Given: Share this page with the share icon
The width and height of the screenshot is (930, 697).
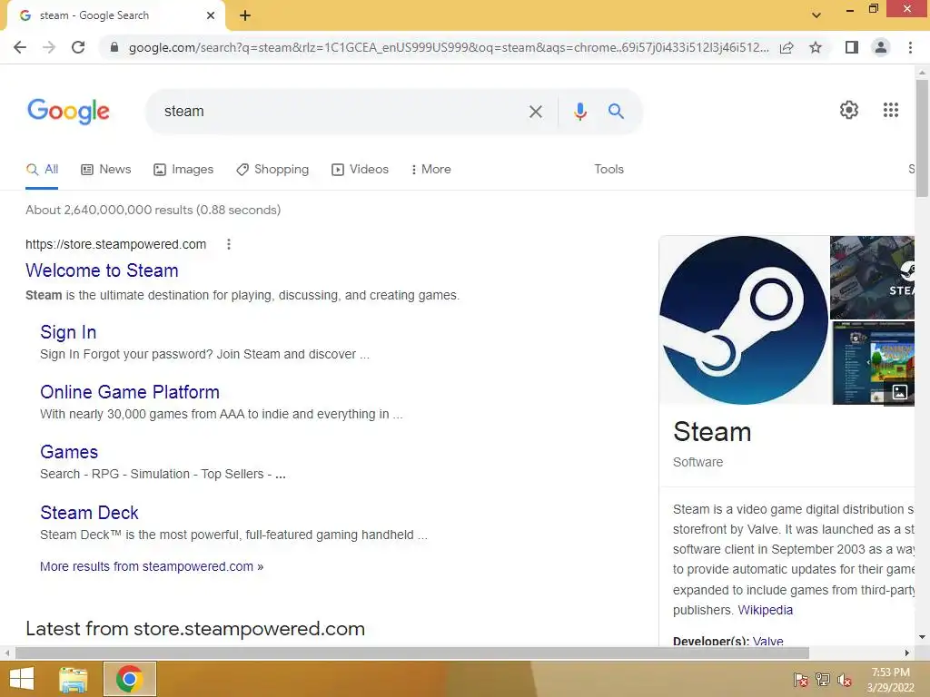Looking at the screenshot, I should tap(787, 47).
